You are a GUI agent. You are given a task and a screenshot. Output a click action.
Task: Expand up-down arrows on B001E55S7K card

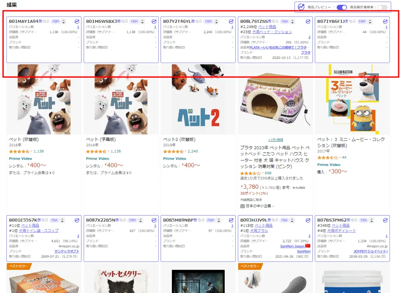[x=62, y=220]
